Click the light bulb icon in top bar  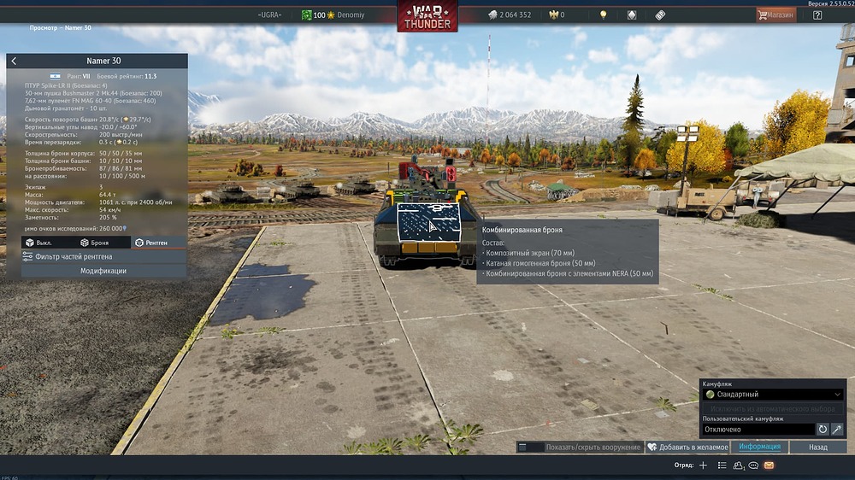[603, 15]
